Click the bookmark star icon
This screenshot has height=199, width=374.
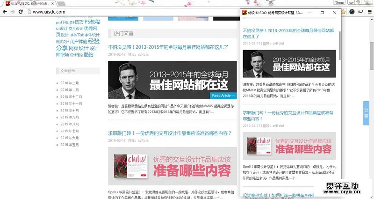coord(344,12)
